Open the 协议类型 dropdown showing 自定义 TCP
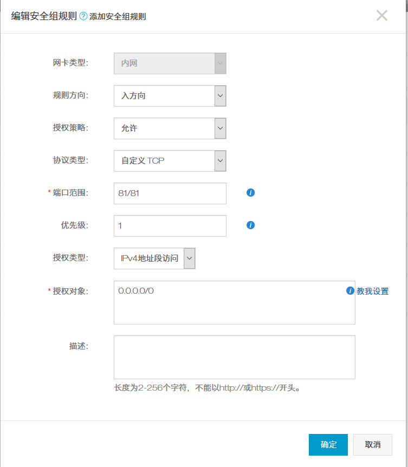The image size is (408, 467). (x=170, y=161)
